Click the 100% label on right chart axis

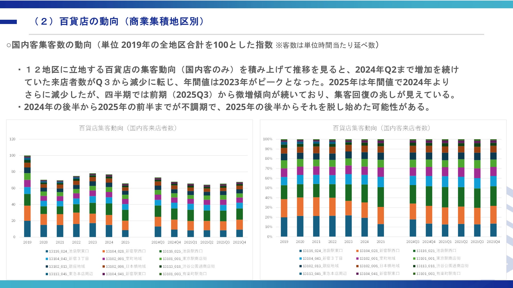pos(267,139)
